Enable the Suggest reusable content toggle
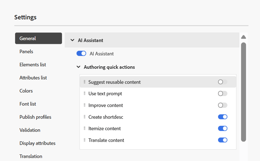This screenshot has width=260, height=161. click(223, 82)
